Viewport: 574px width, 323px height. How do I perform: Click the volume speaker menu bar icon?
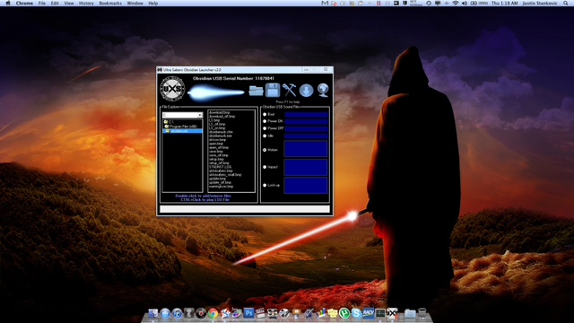pyautogui.click(x=465, y=3)
